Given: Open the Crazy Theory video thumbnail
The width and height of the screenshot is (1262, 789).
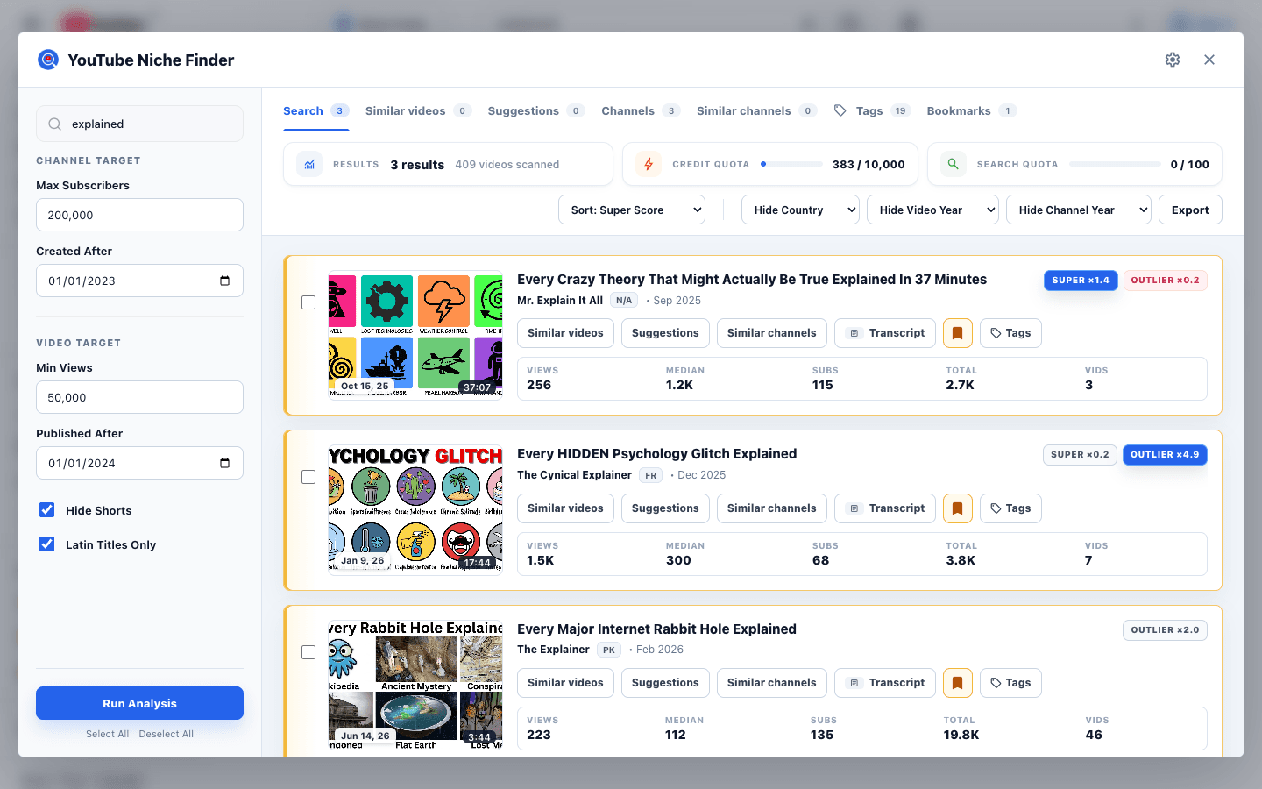Looking at the screenshot, I should [415, 335].
